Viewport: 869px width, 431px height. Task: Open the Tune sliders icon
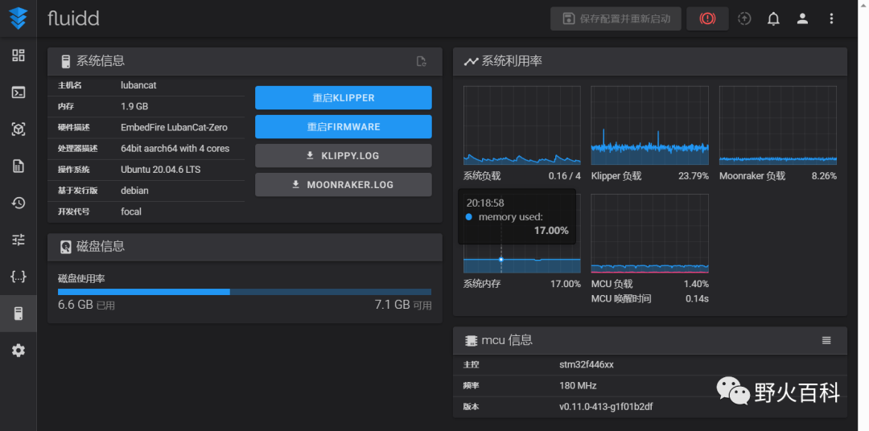pyautogui.click(x=19, y=240)
